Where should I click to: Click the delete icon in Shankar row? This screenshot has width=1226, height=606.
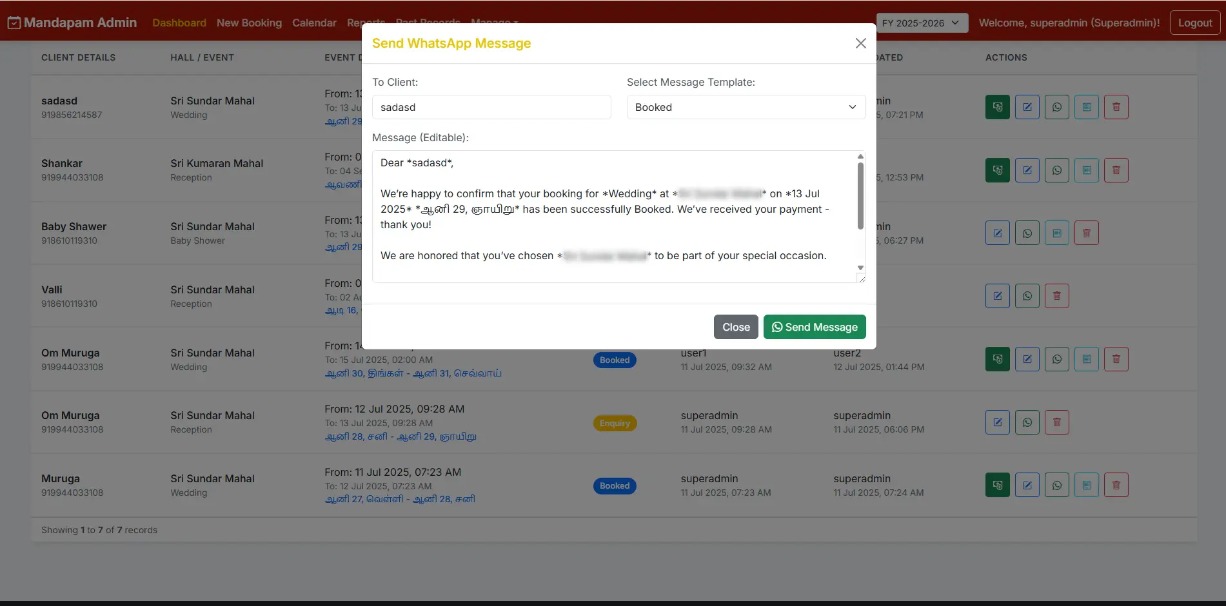(1116, 170)
